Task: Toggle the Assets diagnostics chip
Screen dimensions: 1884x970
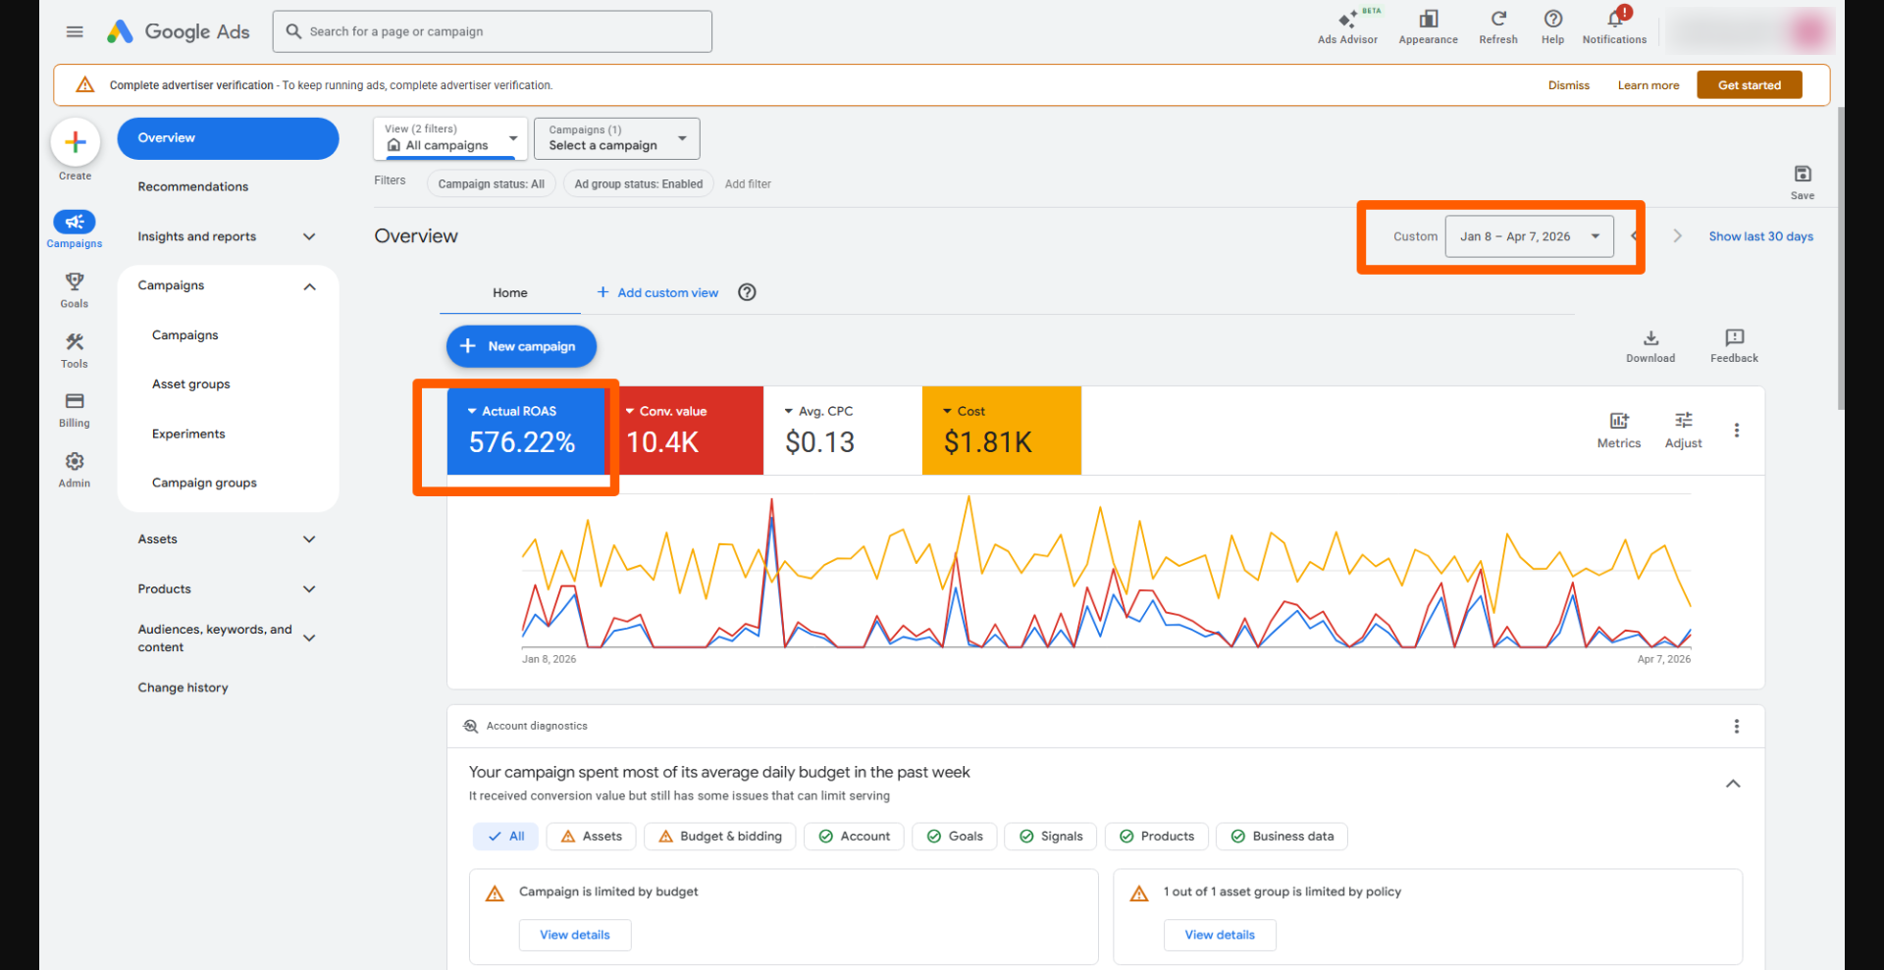Action: [x=592, y=837]
